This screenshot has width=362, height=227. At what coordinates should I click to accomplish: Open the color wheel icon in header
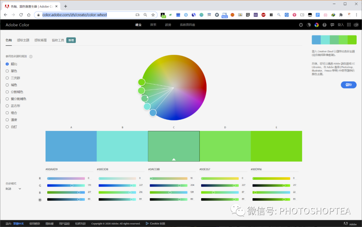pos(316,25)
